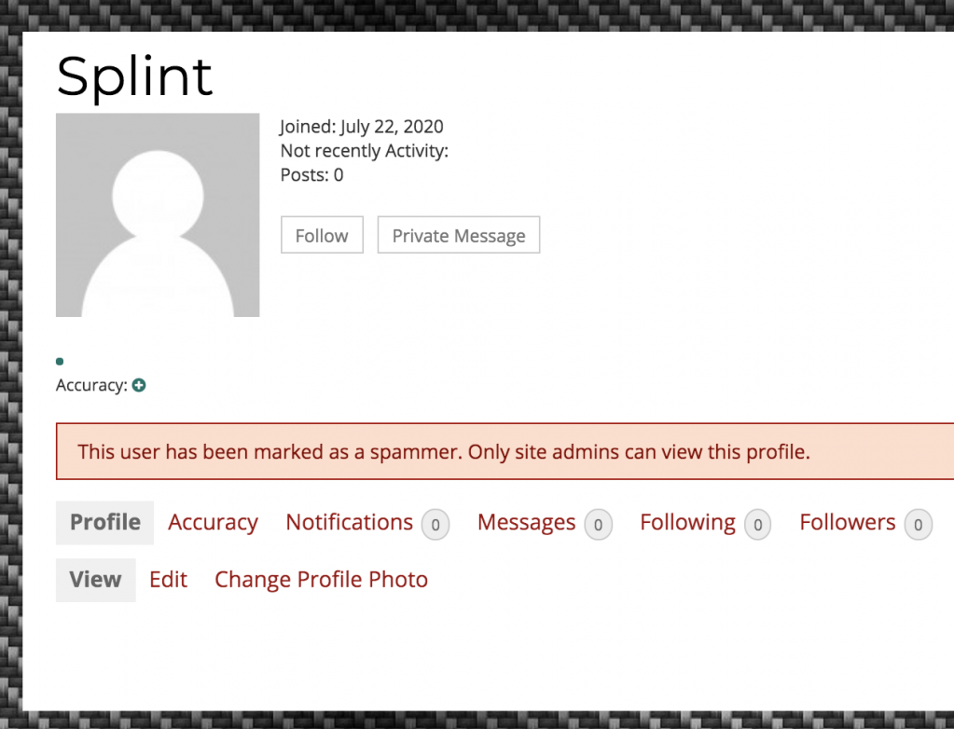The height and width of the screenshot is (729, 954).
Task: Open the Notifications tab
Action: point(349,523)
